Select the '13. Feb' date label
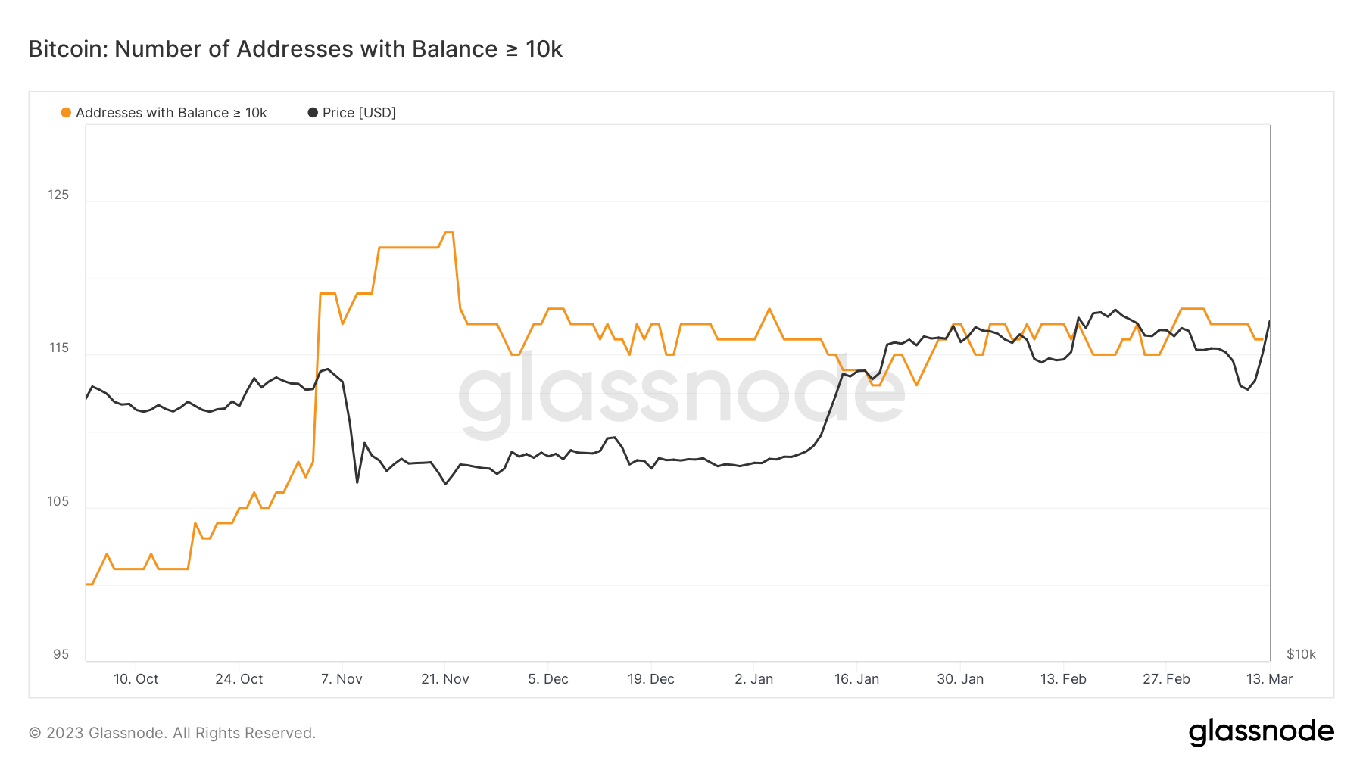Screen dimensions: 1363x767 (1063, 679)
